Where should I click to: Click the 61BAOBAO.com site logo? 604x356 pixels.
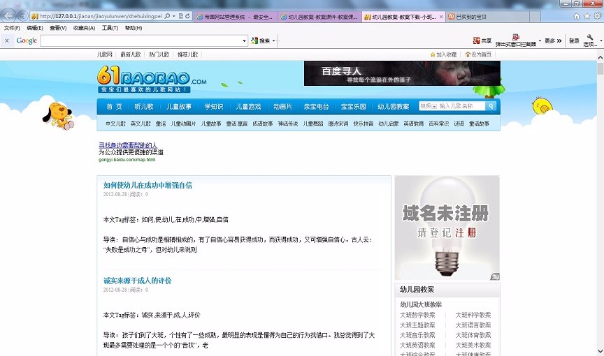[x=152, y=79]
